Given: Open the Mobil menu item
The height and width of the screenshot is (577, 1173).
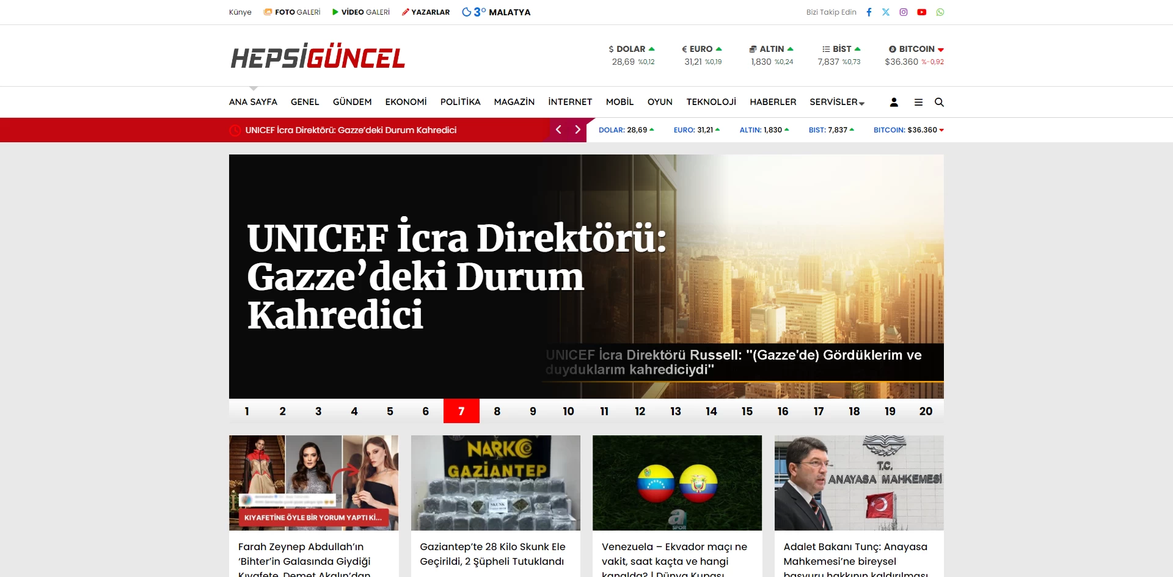Looking at the screenshot, I should coord(619,102).
